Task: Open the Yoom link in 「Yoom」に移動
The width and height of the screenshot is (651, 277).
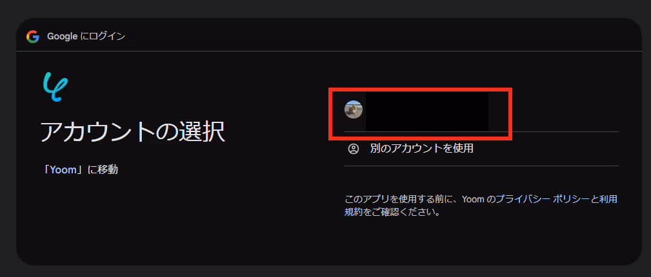Action: (63, 169)
